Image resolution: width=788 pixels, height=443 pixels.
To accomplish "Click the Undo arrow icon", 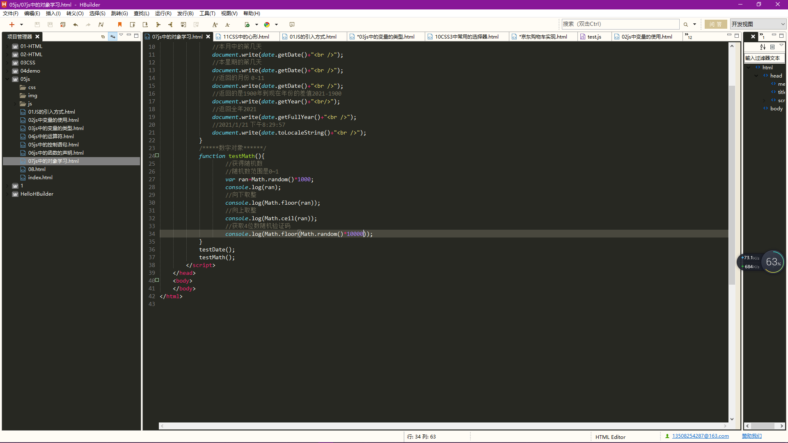I will coord(76,25).
